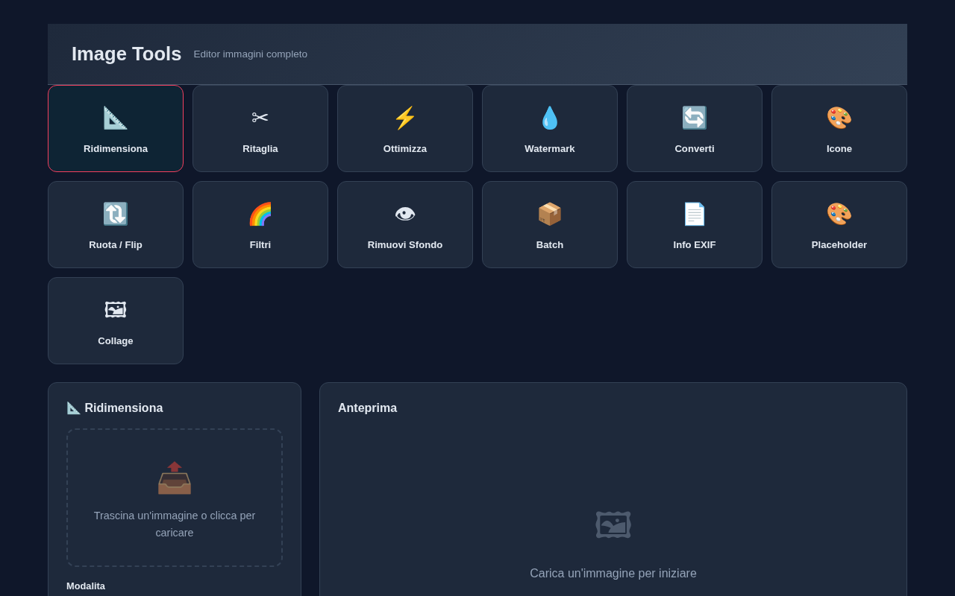This screenshot has height=596, width=955.
Task: Click the Image Tools header title
Action: click(x=126, y=54)
